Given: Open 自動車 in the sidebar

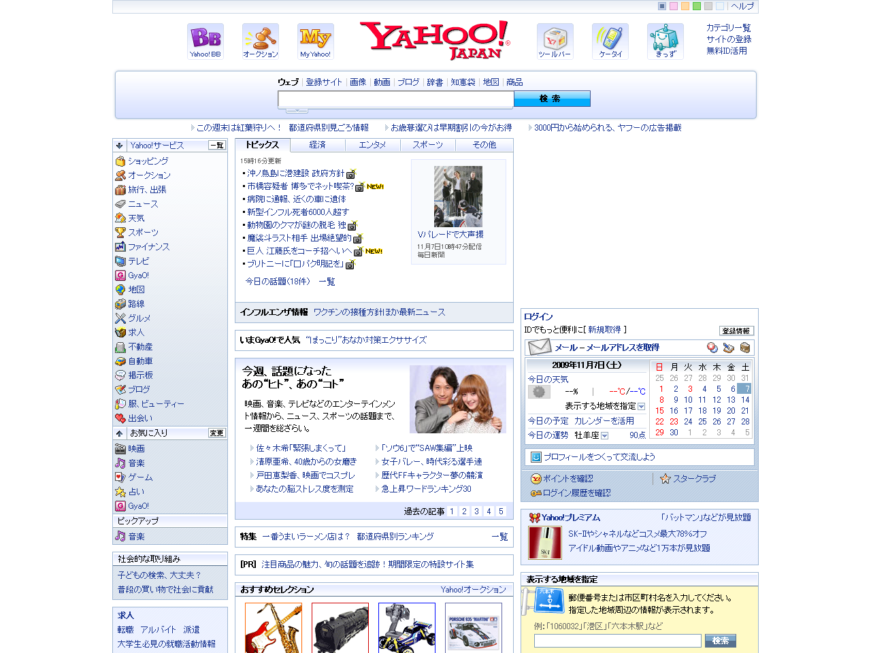Looking at the screenshot, I should click(x=140, y=361).
